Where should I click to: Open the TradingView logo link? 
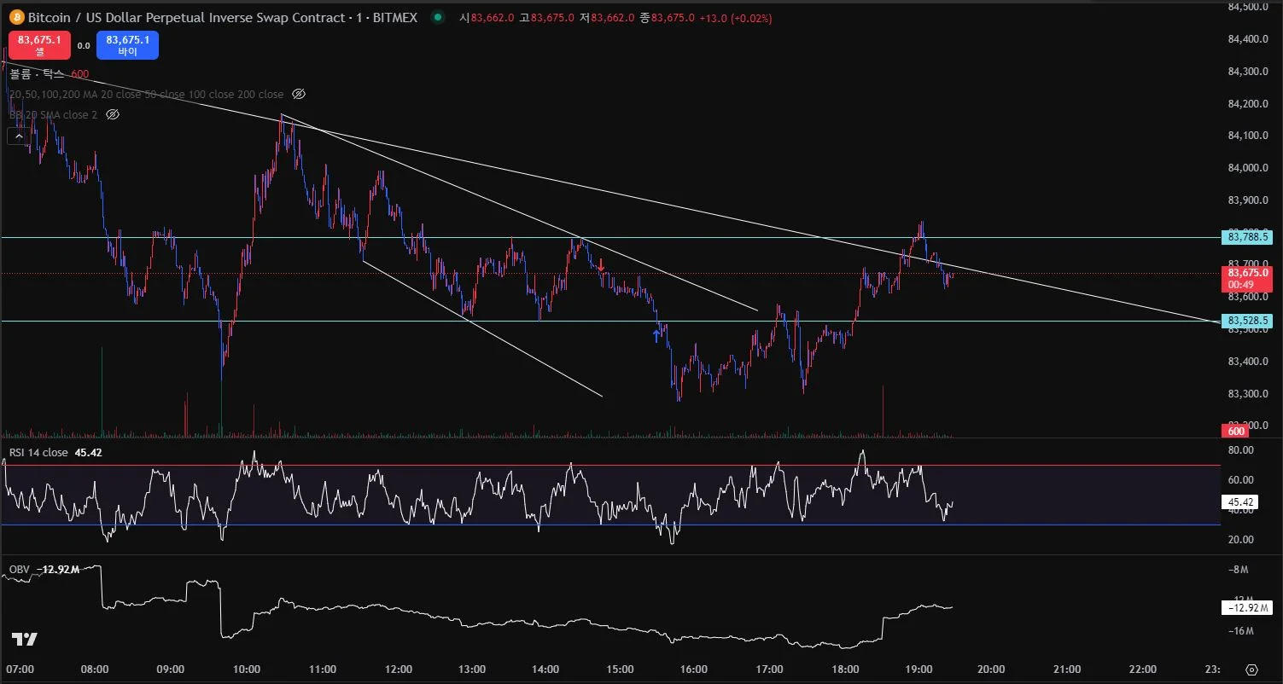24,640
